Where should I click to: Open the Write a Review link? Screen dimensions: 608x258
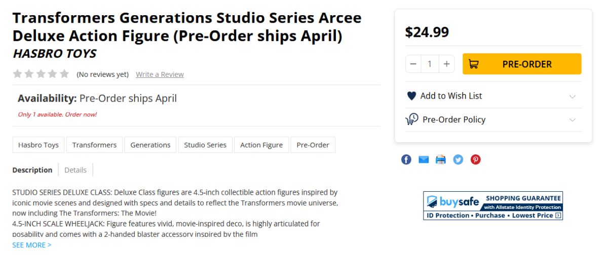pyautogui.click(x=160, y=74)
